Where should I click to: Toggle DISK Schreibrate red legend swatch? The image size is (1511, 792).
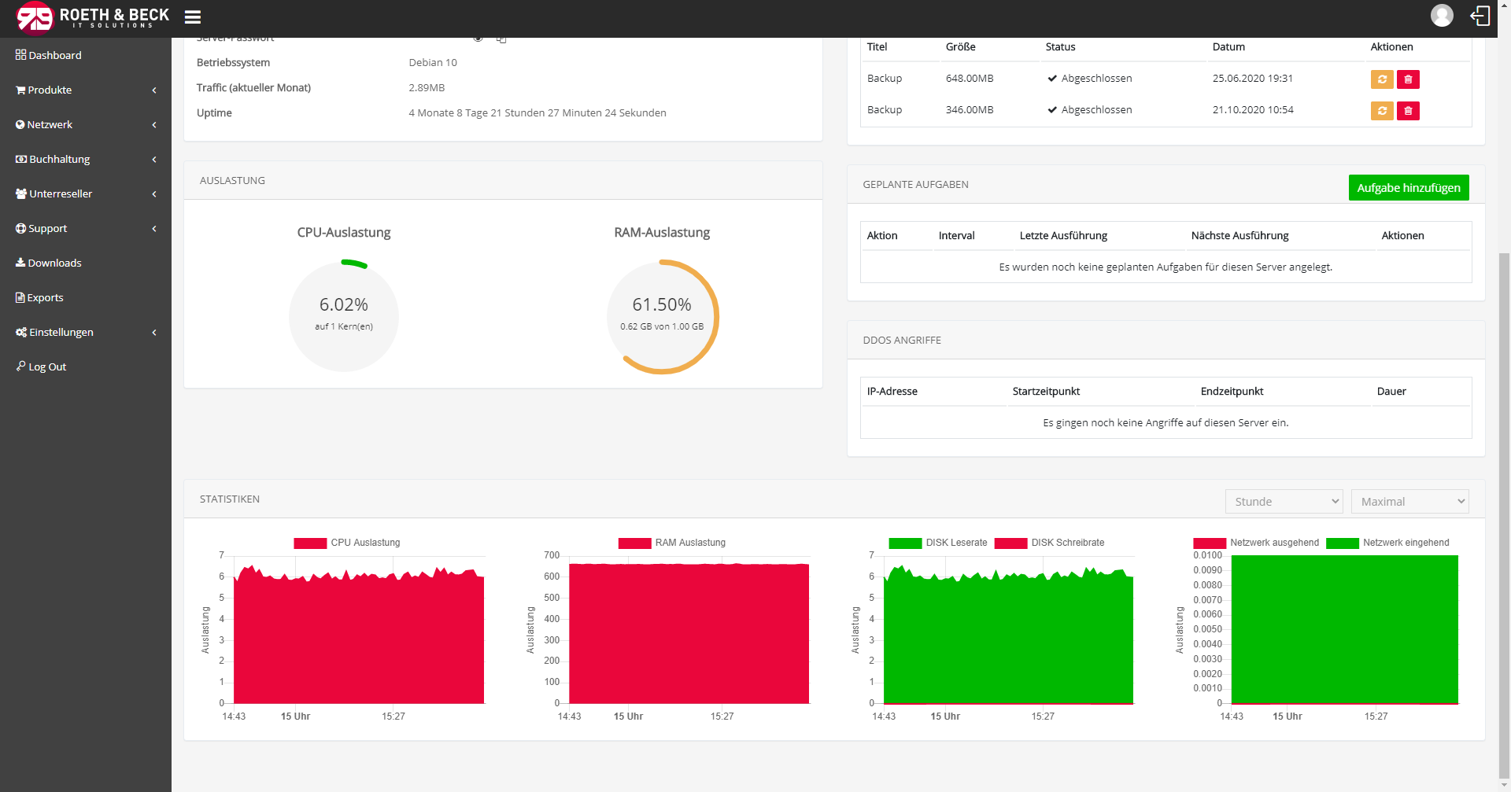pyautogui.click(x=1010, y=543)
